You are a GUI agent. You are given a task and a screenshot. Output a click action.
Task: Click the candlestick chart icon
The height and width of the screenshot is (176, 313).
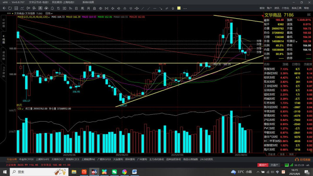coord(28,8)
